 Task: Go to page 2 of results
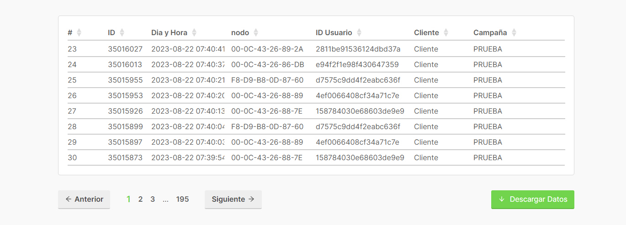(x=140, y=199)
